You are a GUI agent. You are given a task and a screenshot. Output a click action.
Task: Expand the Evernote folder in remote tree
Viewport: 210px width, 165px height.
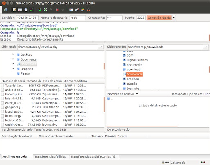coord(119,88)
